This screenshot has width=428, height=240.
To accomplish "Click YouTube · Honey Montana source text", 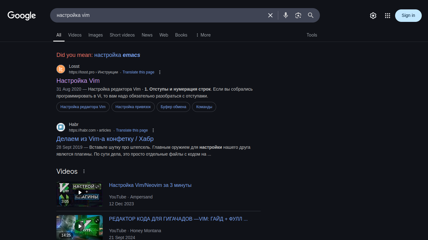I will [135, 231].
